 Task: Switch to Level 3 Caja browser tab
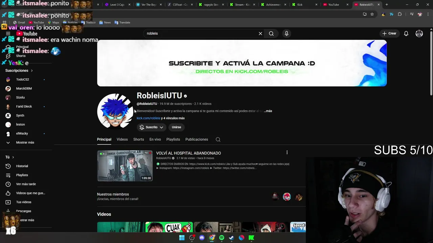click(117, 5)
